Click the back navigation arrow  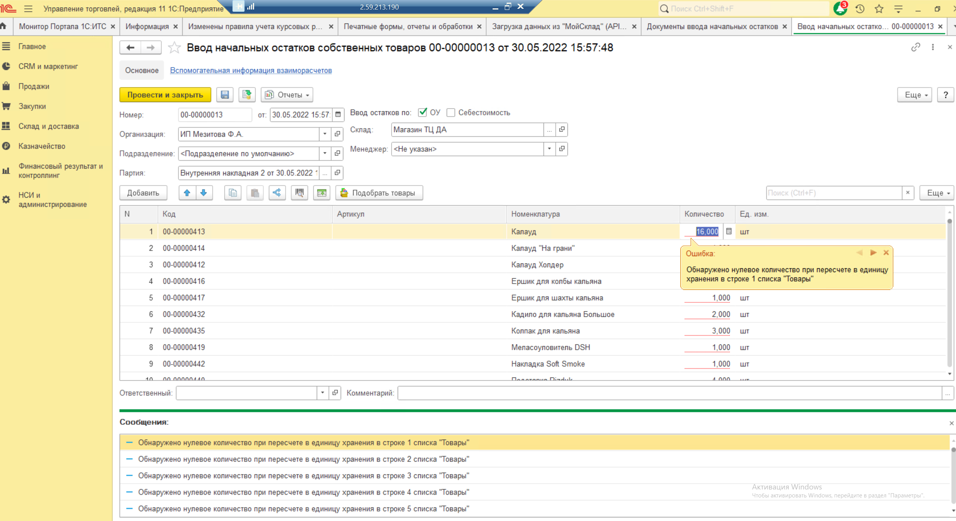coord(130,48)
